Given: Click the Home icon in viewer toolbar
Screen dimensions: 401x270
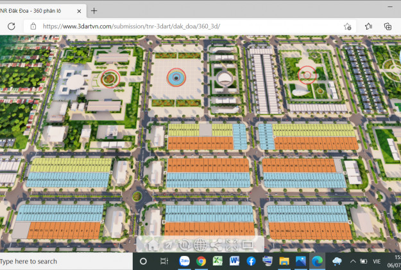Looking at the screenshot, I should pos(152,244).
